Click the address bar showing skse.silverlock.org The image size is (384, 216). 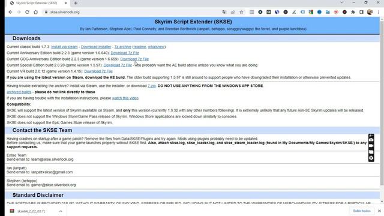(x=132, y=12)
